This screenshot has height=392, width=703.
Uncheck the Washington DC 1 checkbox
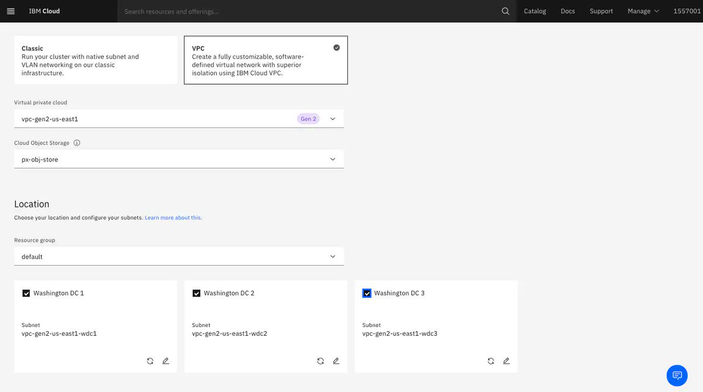pos(26,293)
